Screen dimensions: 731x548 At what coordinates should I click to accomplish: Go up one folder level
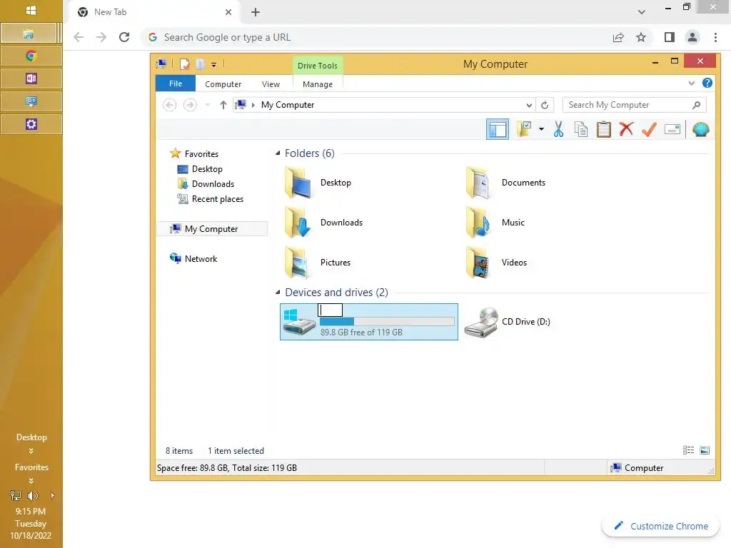(x=223, y=105)
